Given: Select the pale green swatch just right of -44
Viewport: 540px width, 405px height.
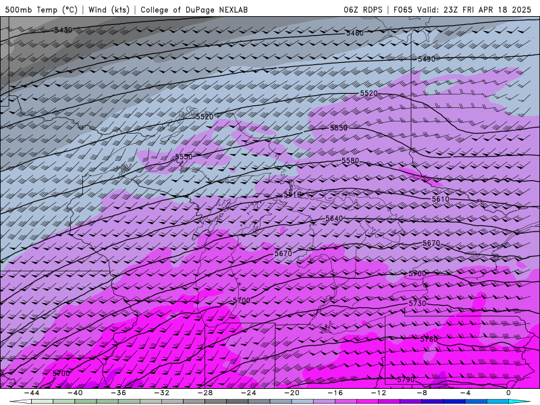Looking at the screenshot, I should tap(42, 402).
